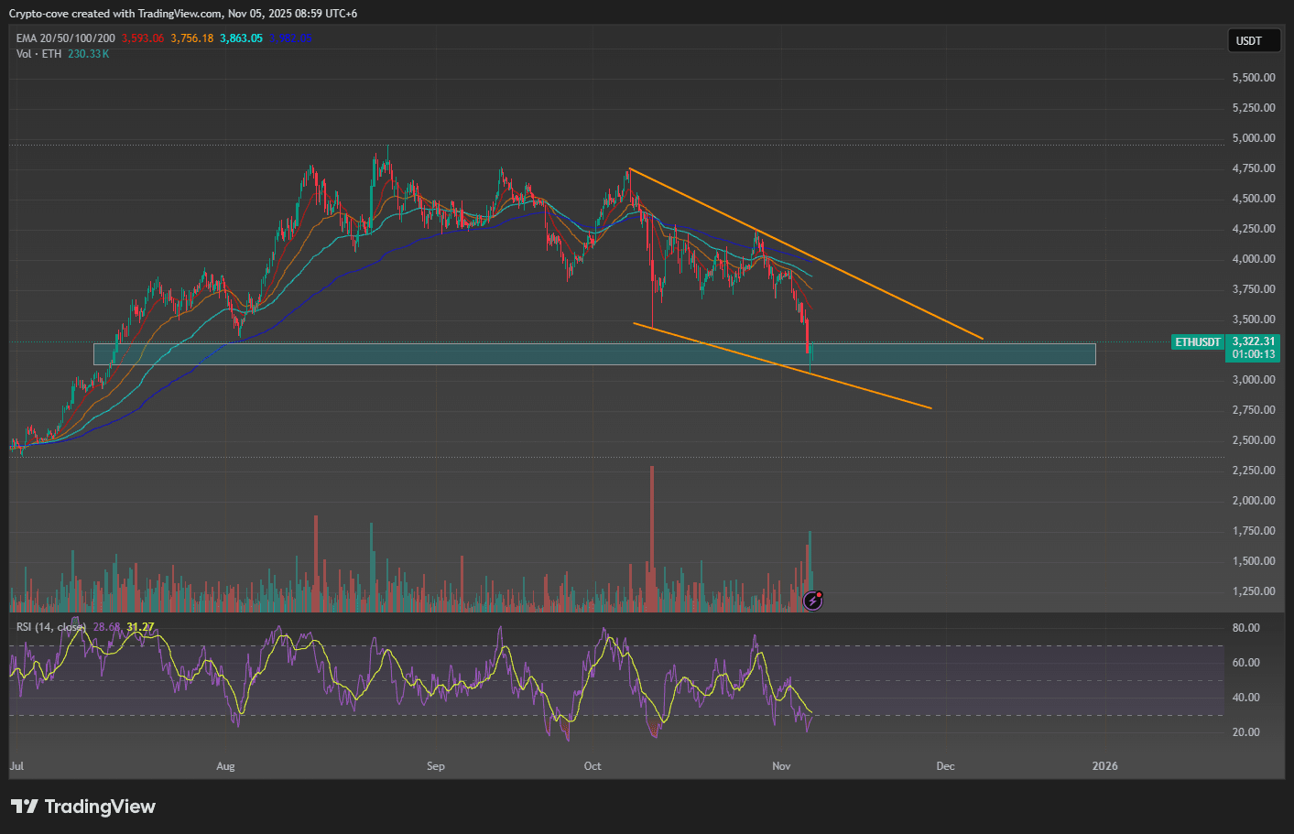Click the 1,250.00 price axis label
The height and width of the screenshot is (834, 1294).
coord(1254,591)
